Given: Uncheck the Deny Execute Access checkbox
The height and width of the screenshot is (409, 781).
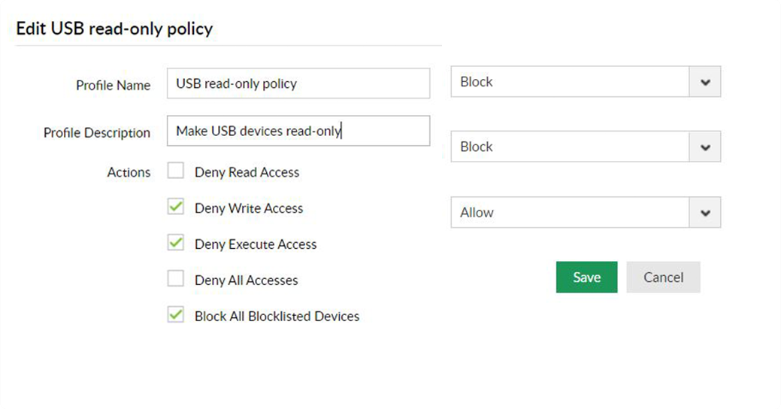Looking at the screenshot, I should pyautogui.click(x=176, y=244).
